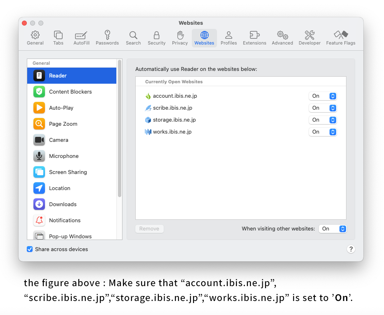The height and width of the screenshot is (315, 384).
Task: Toggle the Share across devices checkbox
Action: [30, 249]
